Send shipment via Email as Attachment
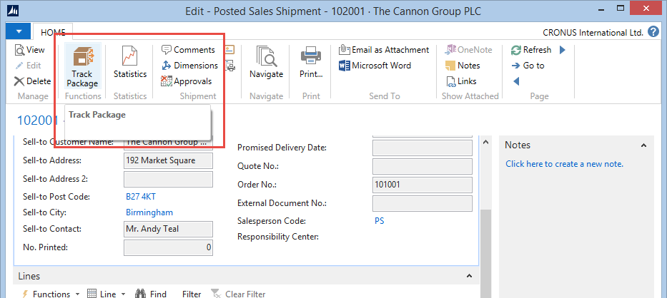The image size is (667, 298). [384, 50]
